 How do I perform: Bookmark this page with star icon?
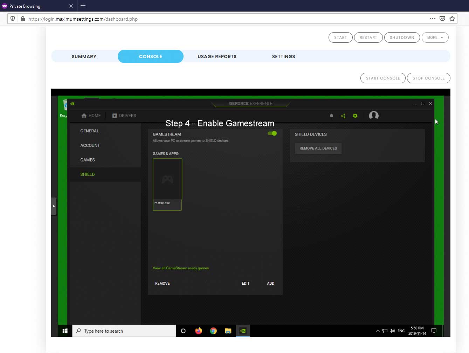452,19
